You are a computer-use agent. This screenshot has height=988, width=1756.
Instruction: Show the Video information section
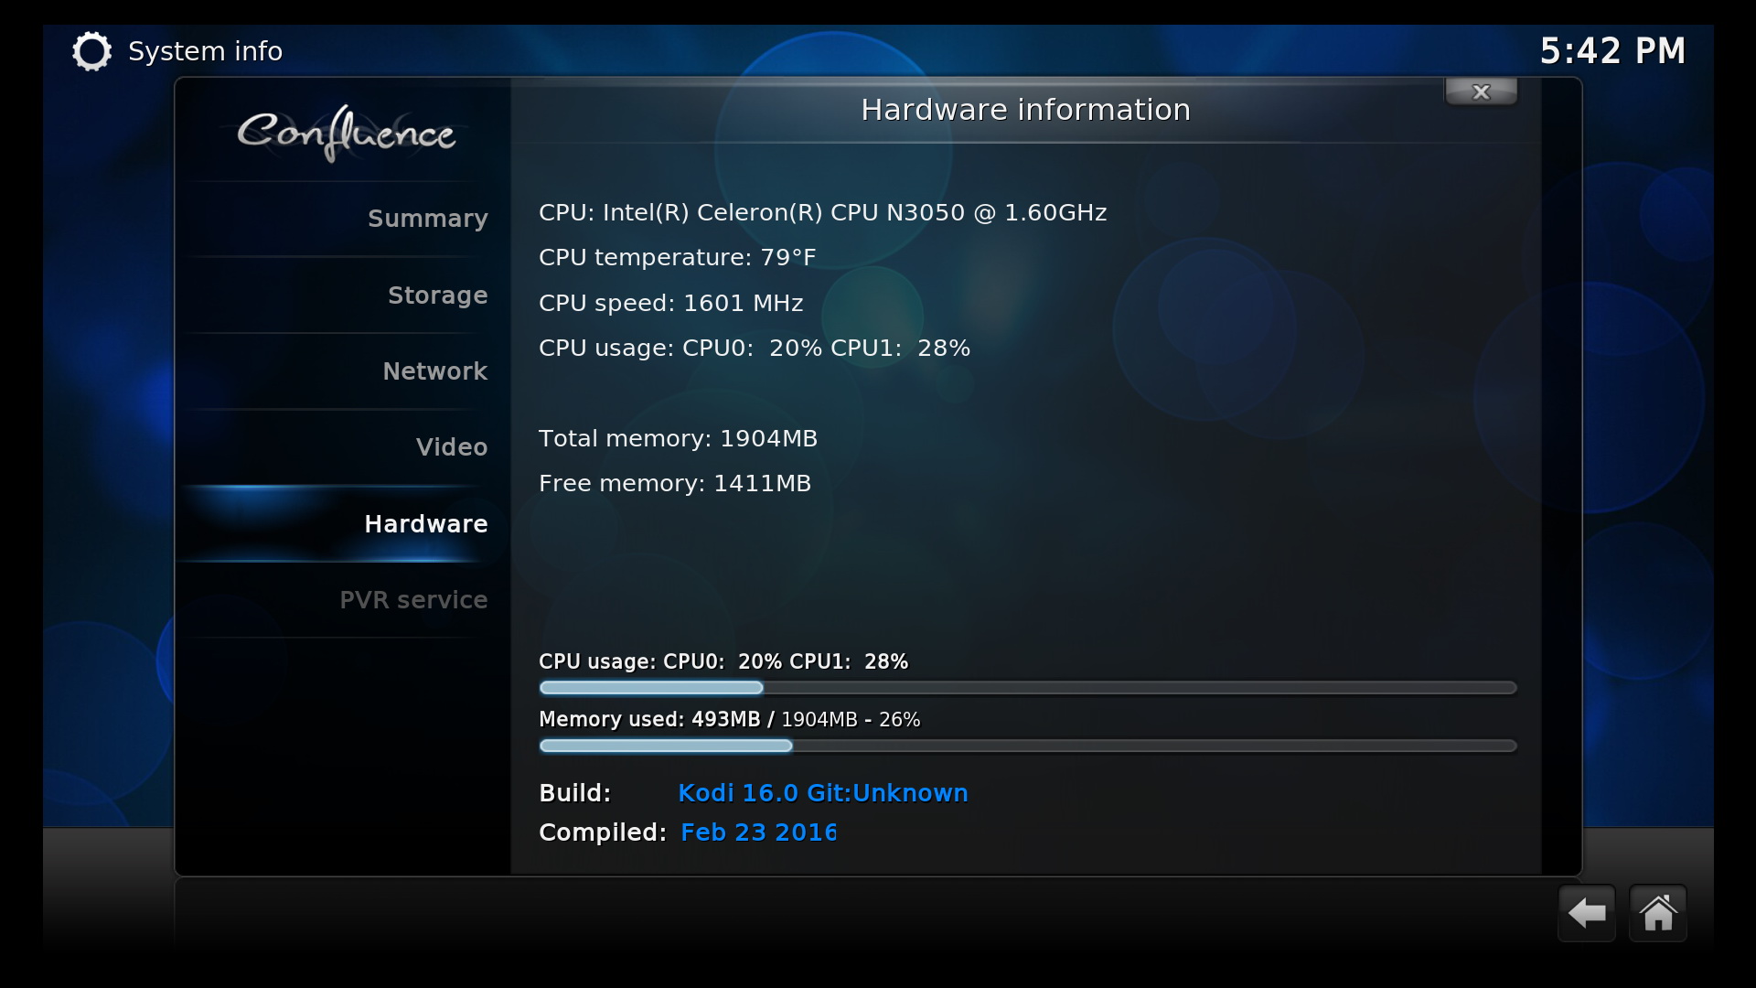pyautogui.click(x=342, y=447)
